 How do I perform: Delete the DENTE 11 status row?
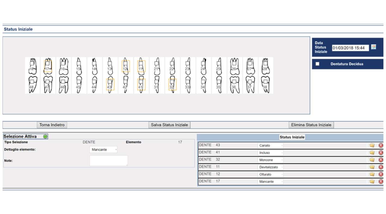tap(381, 167)
